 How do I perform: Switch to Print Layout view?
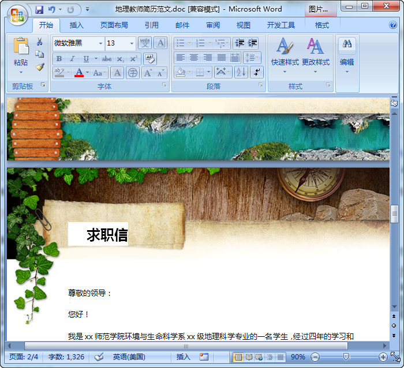tap(238, 357)
